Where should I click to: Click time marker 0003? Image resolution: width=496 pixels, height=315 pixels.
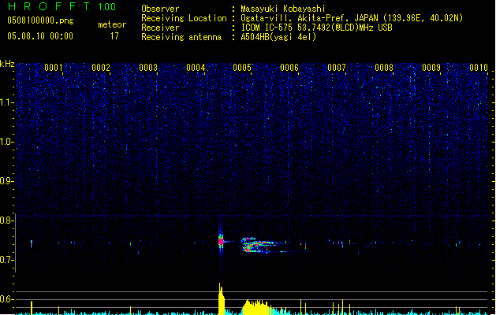148,67
